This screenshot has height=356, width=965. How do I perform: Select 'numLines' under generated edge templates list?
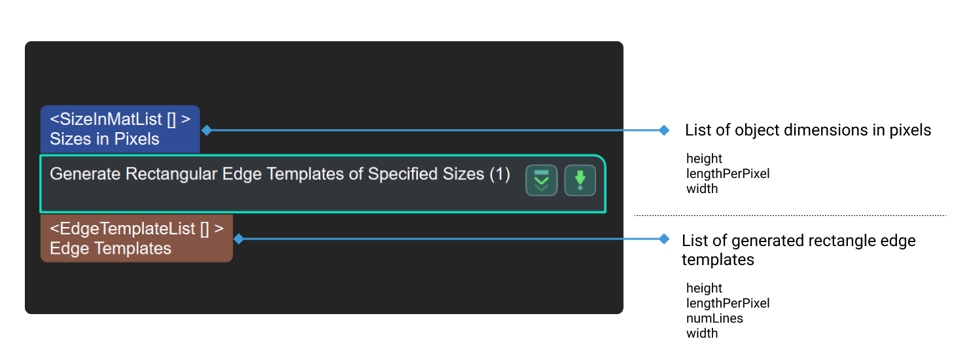tap(714, 318)
